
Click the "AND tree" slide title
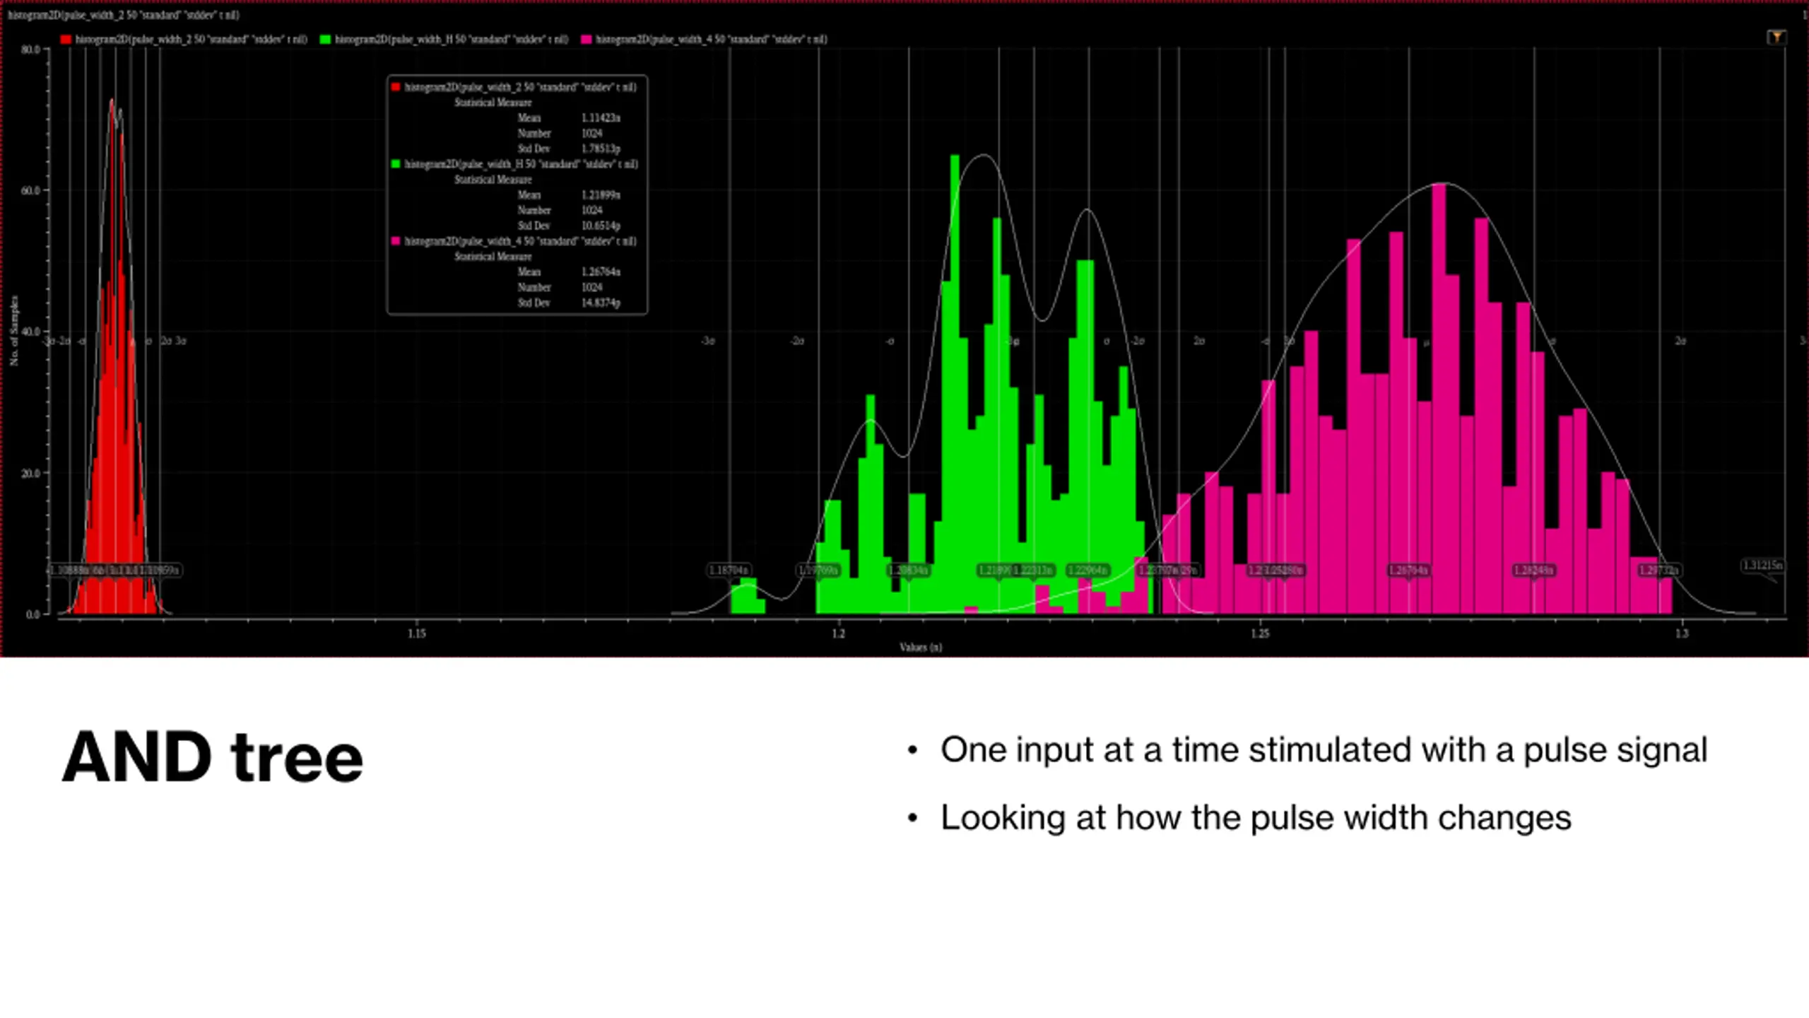(213, 757)
